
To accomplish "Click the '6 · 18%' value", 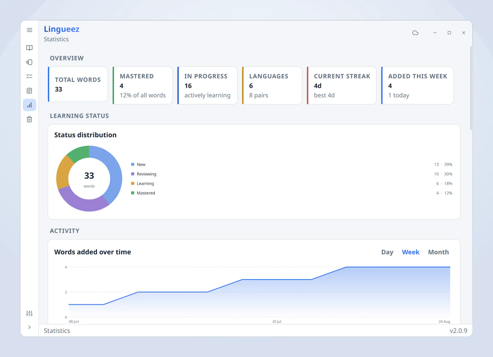I will (444, 184).
